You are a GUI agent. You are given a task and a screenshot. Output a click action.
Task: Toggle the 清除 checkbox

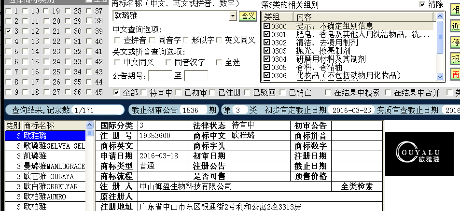point(423,4)
